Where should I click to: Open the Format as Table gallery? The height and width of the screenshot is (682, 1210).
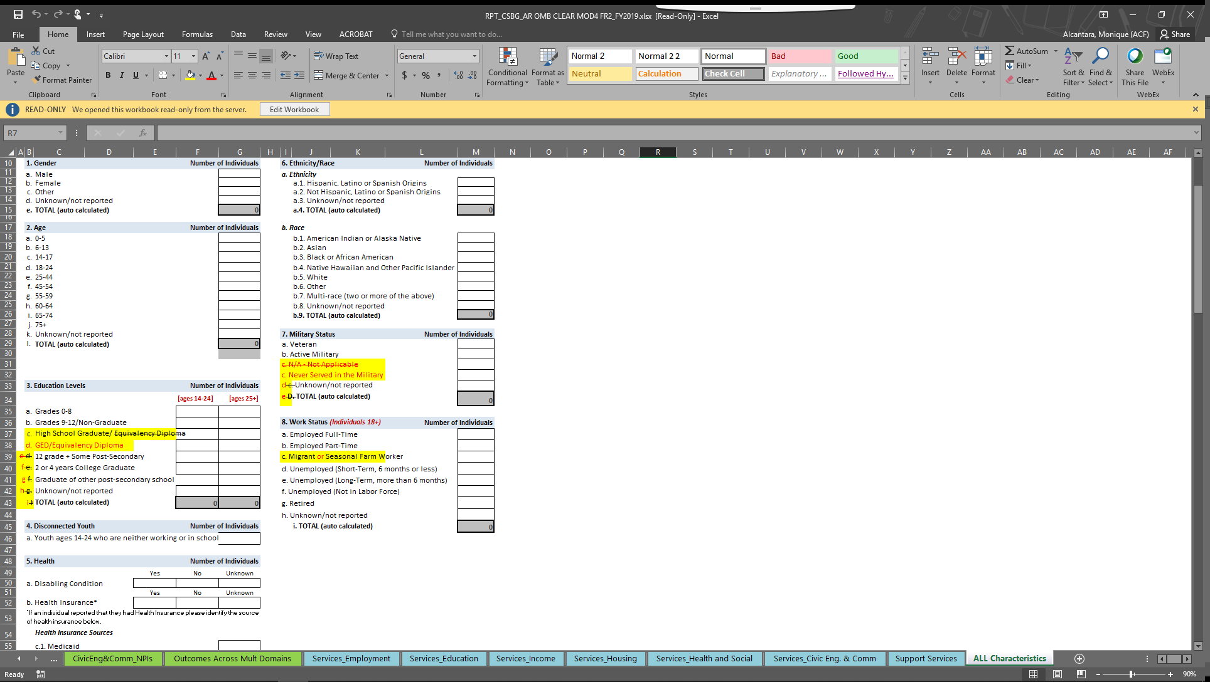(548, 58)
